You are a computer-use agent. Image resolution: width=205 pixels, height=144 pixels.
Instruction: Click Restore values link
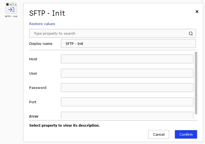pyautogui.click(x=42, y=24)
